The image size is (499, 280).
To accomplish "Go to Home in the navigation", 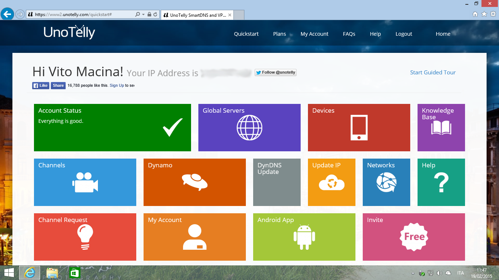I will coord(443,34).
